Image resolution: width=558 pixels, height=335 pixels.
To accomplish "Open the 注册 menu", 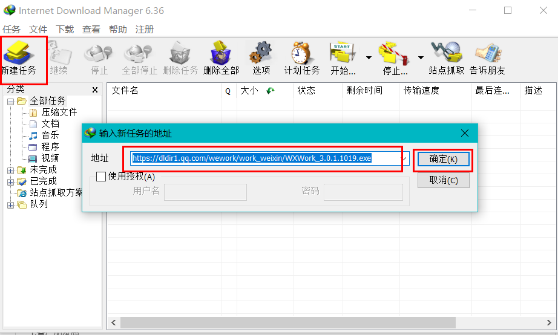I will [x=145, y=29].
